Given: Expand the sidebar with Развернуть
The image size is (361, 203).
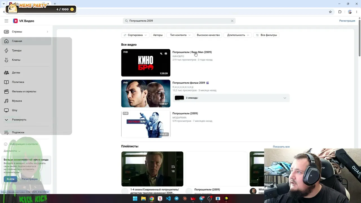Looking at the screenshot, I should pyautogui.click(x=26, y=120).
